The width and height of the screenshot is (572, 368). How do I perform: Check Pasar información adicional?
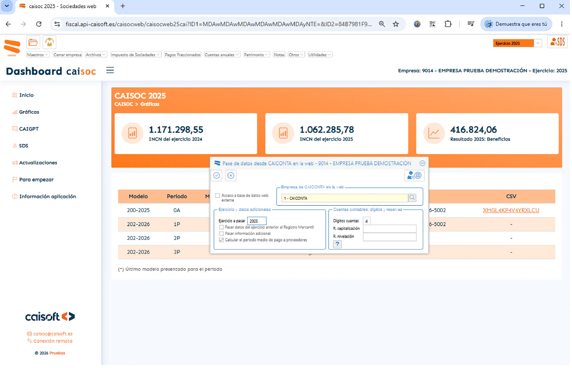(x=221, y=234)
